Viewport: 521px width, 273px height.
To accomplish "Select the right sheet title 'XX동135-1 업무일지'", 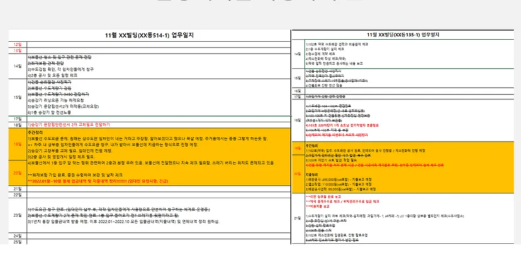I will [x=403, y=35].
